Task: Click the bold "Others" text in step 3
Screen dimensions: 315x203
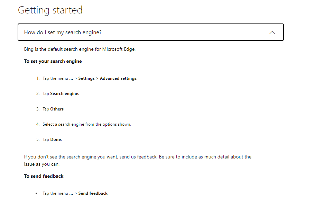Action: 57,109
